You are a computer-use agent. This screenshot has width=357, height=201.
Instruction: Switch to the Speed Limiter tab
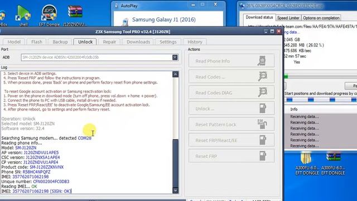(288, 18)
